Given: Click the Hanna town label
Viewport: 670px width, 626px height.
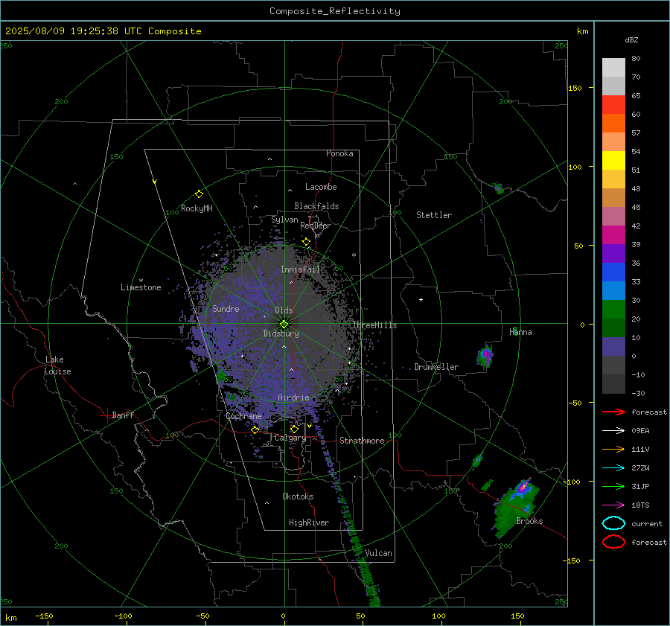Looking at the screenshot, I should [x=520, y=332].
